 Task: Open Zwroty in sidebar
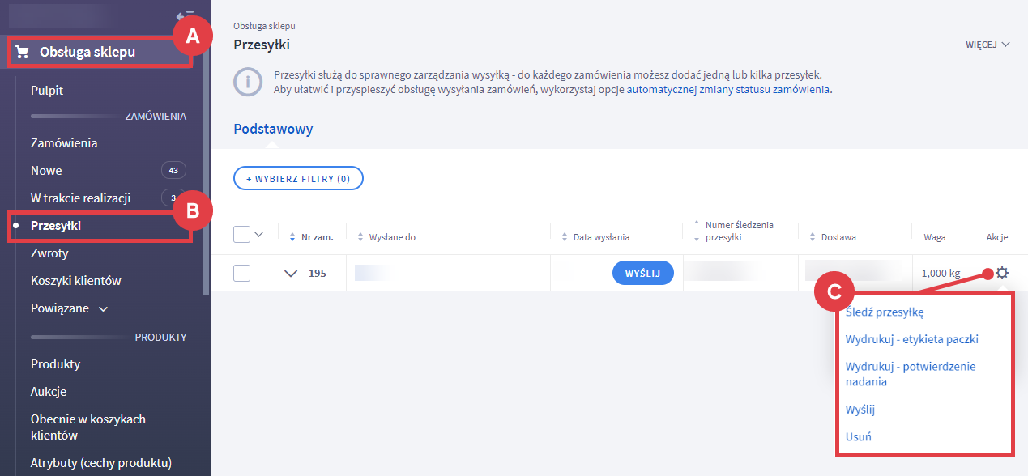coord(49,253)
